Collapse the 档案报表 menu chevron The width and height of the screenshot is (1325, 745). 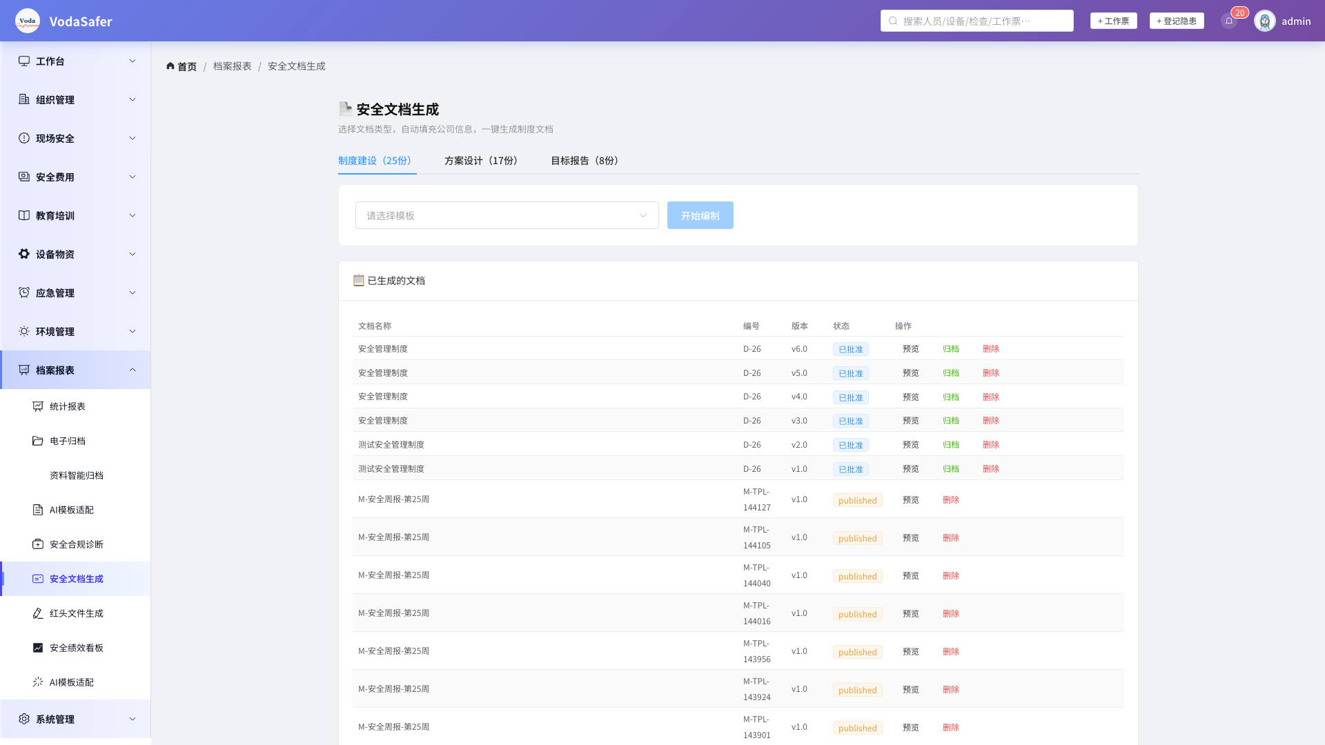click(132, 370)
